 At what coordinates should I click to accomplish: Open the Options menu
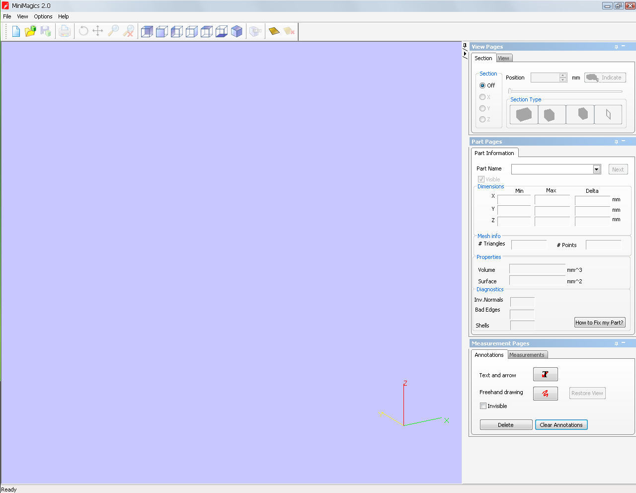(43, 16)
